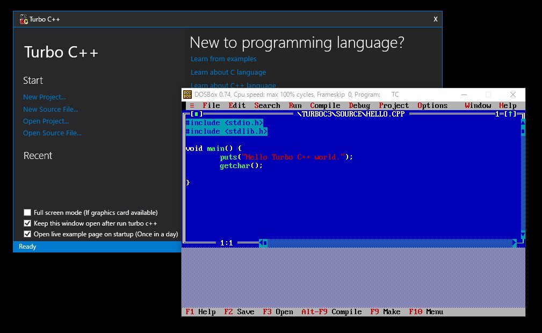Click Open Project... link
This screenshot has height=333, width=542.
[x=46, y=121]
